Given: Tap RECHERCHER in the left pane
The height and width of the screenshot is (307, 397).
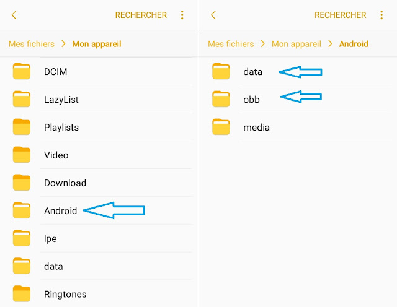Looking at the screenshot, I should tap(141, 15).
